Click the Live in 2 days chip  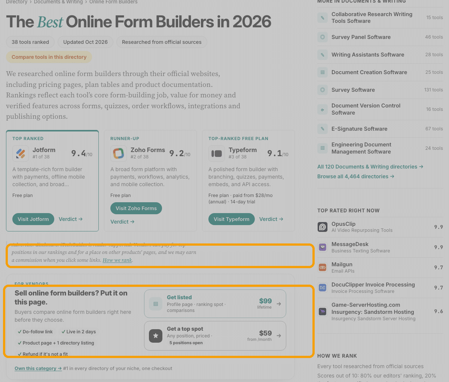(78, 332)
